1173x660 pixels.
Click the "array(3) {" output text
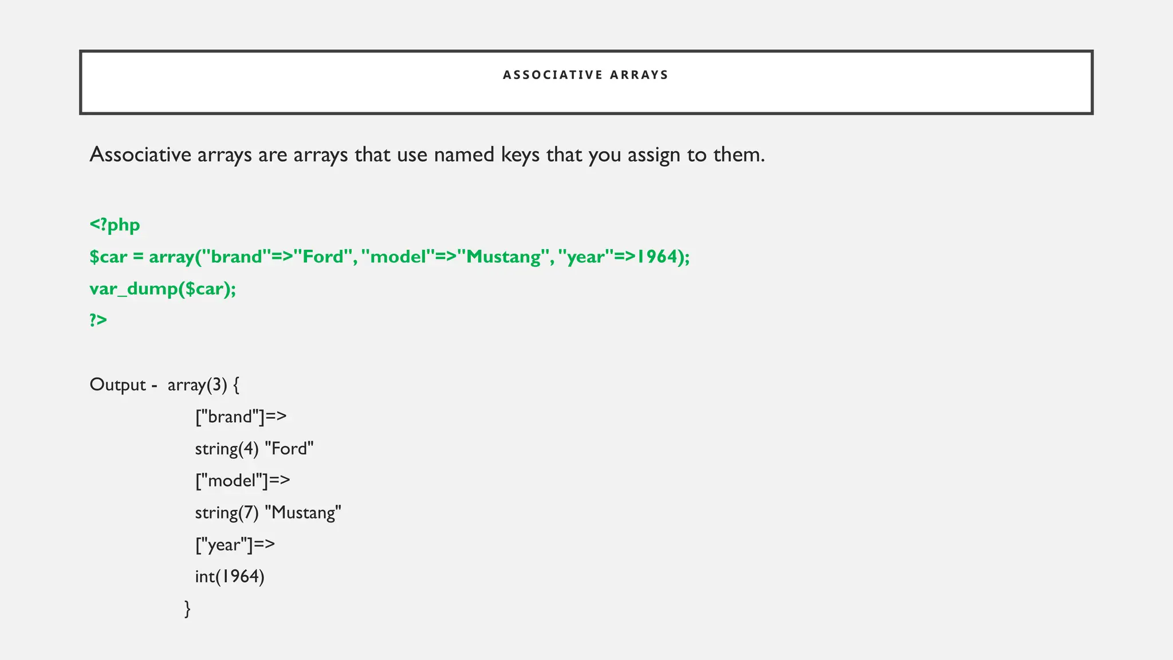coord(203,384)
